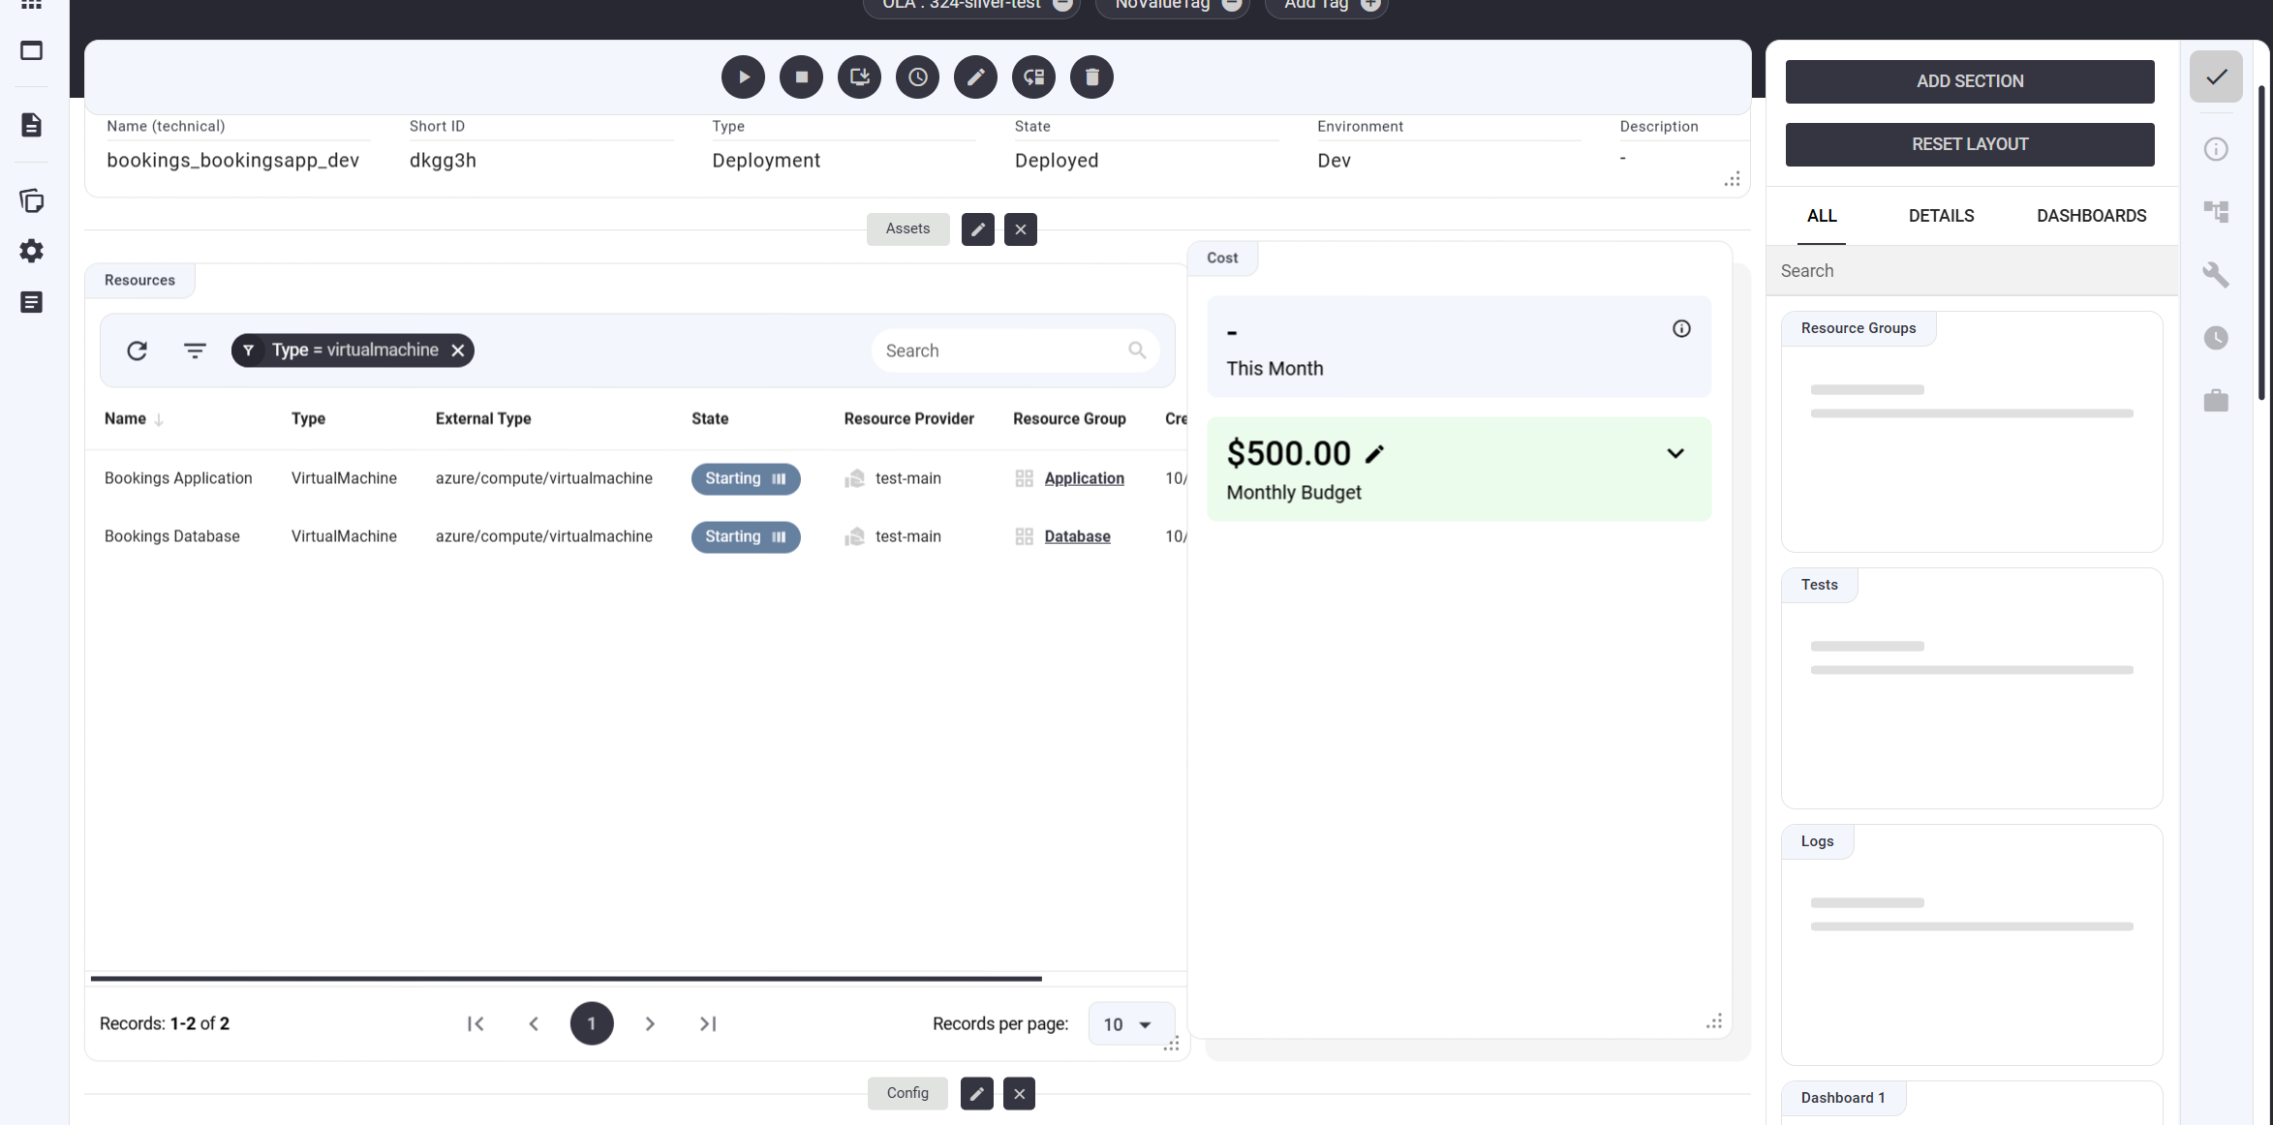
Task: Open the filter list icon in Resources
Action: coord(195,350)
